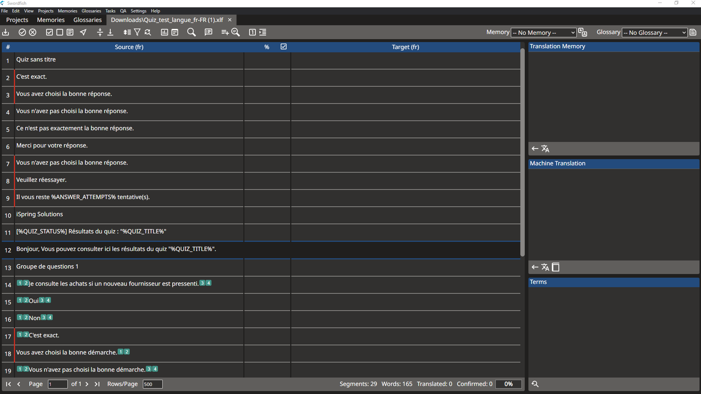Click the filter segments funnel icon
Screen dimensions: 701x394
click(137, 33)
